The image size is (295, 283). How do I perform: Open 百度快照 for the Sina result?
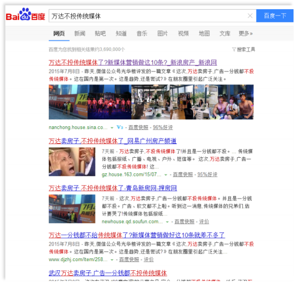(138, 128)
